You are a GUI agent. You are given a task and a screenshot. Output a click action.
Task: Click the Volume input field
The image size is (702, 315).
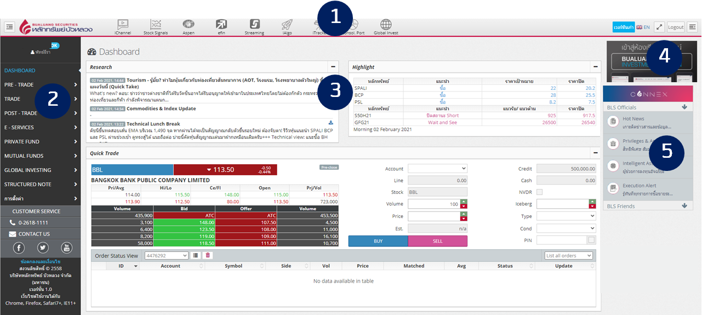click(434, 204)
